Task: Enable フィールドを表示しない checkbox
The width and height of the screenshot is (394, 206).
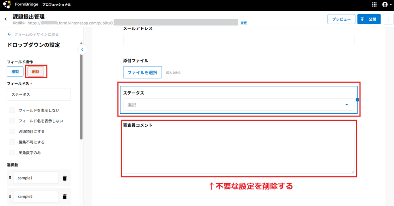Action: [12, 110]
